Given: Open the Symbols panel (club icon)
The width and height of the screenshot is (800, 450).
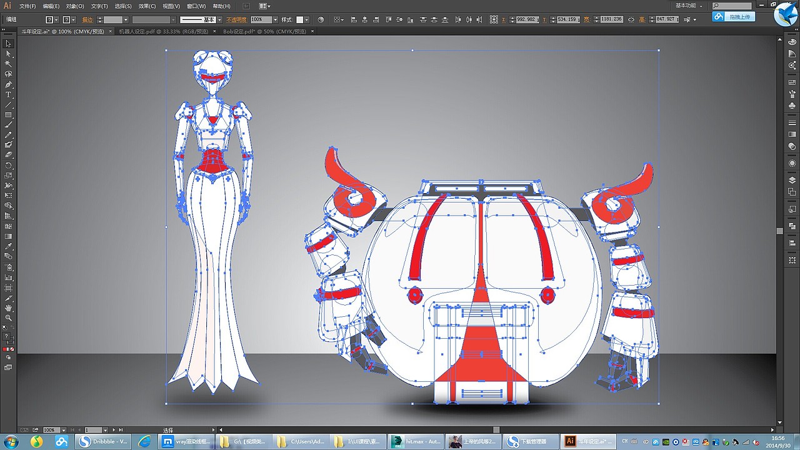Looking at the screenshot, I should pos(792,106).
